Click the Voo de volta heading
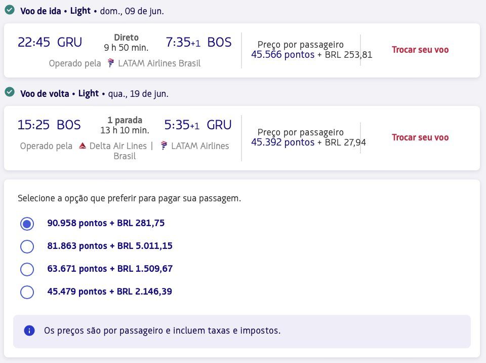Screen dimensions: 486x363 click(45, 93)
